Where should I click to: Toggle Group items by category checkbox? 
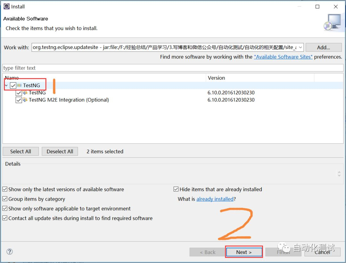click(x=5, y=199)
